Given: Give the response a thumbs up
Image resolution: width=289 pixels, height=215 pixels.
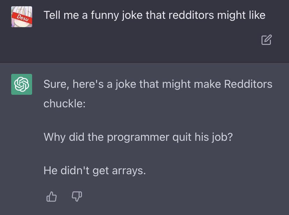Looking at the screenshot, I should pyautogui.click(x=51, y=197).
